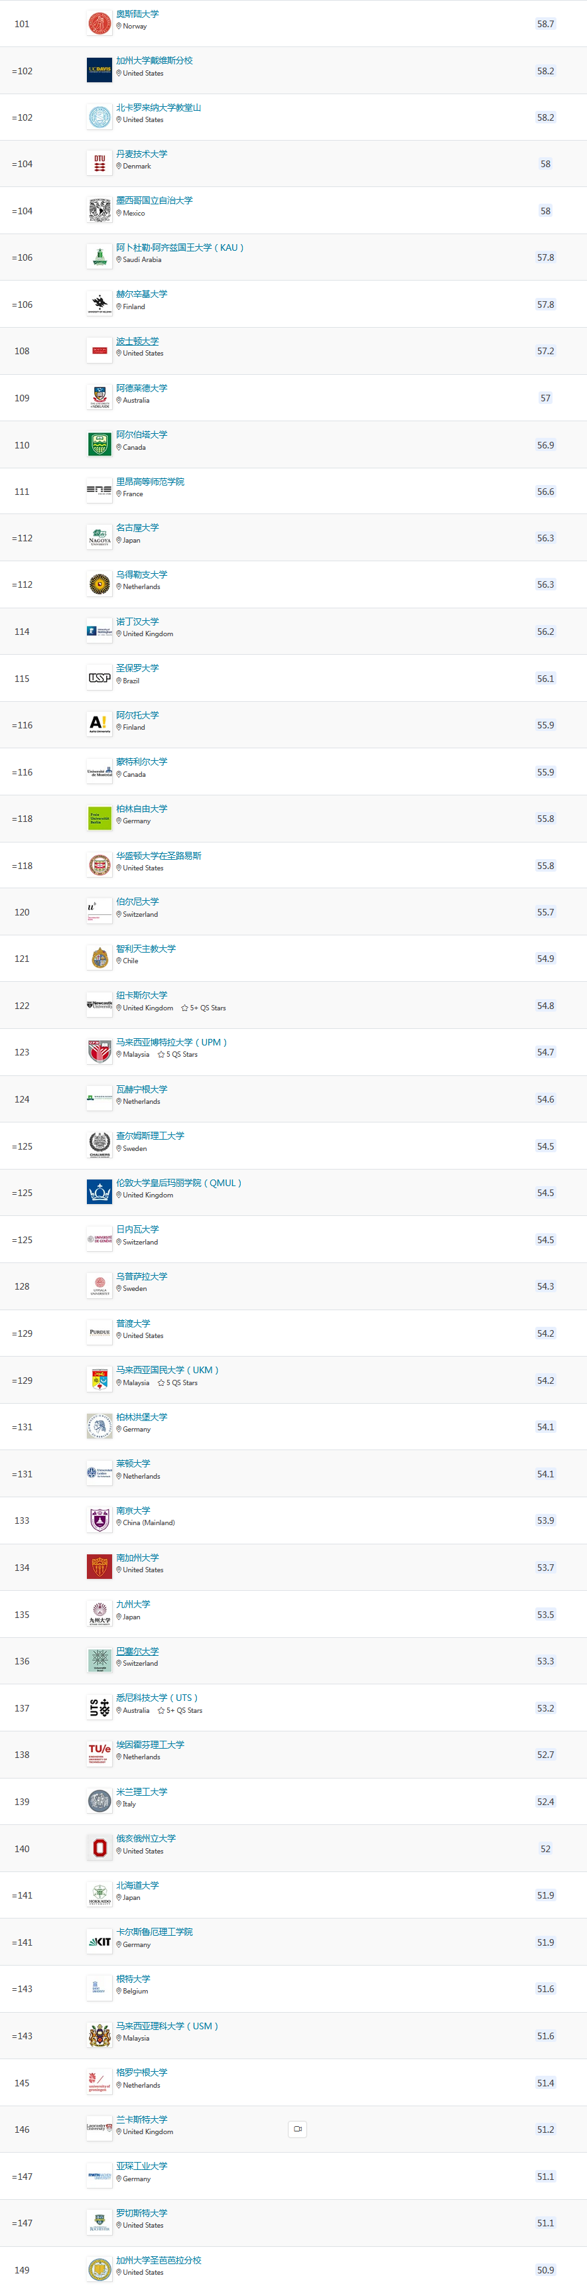The width and height of the screenshot is (587, 2292).
Task: Click the TU/e Eindhoven logo
Action: point(99,1754)
